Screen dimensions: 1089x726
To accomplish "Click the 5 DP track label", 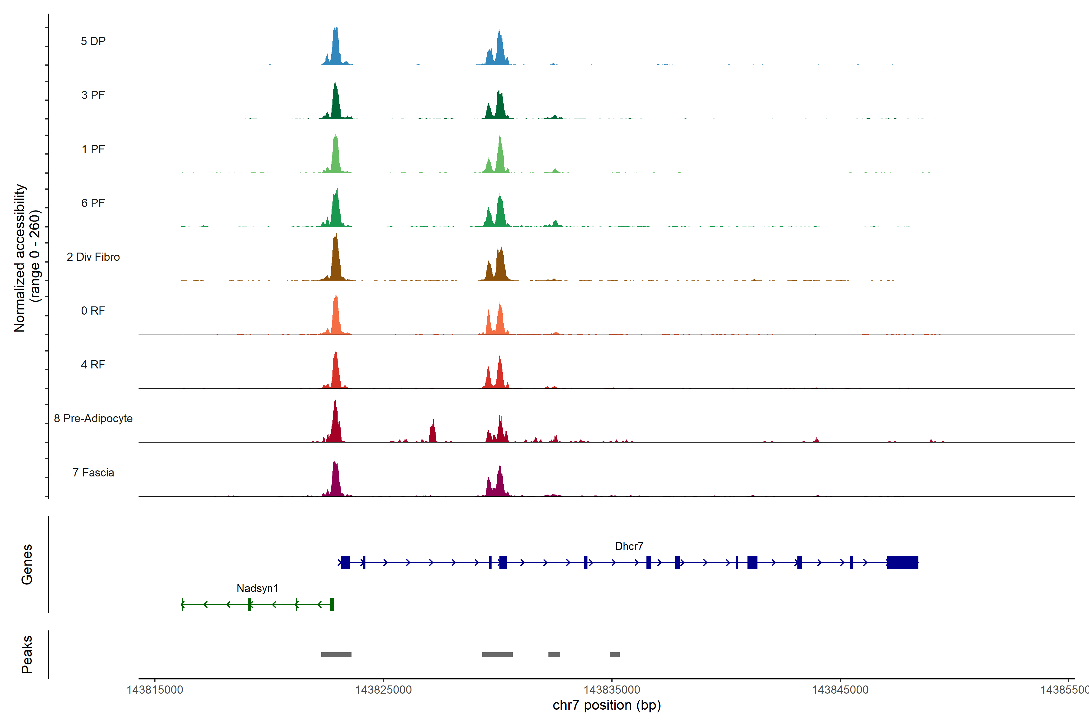I will click(x=93, y=41).
